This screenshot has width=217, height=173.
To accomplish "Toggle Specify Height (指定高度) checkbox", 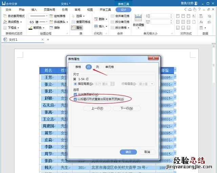I will (75, 84).
